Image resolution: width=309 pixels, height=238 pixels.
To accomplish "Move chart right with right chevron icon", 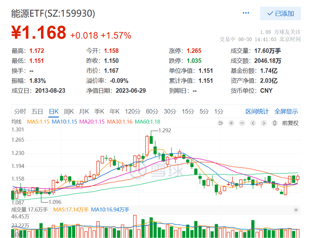I will pyautogui.click(x=264, y=123).
